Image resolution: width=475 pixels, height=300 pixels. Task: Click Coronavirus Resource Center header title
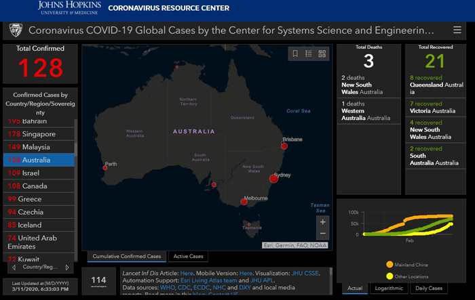(169, 8)
